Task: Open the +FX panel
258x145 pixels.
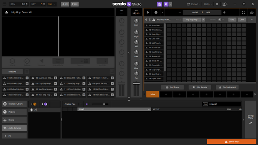Action: [65, 4]
